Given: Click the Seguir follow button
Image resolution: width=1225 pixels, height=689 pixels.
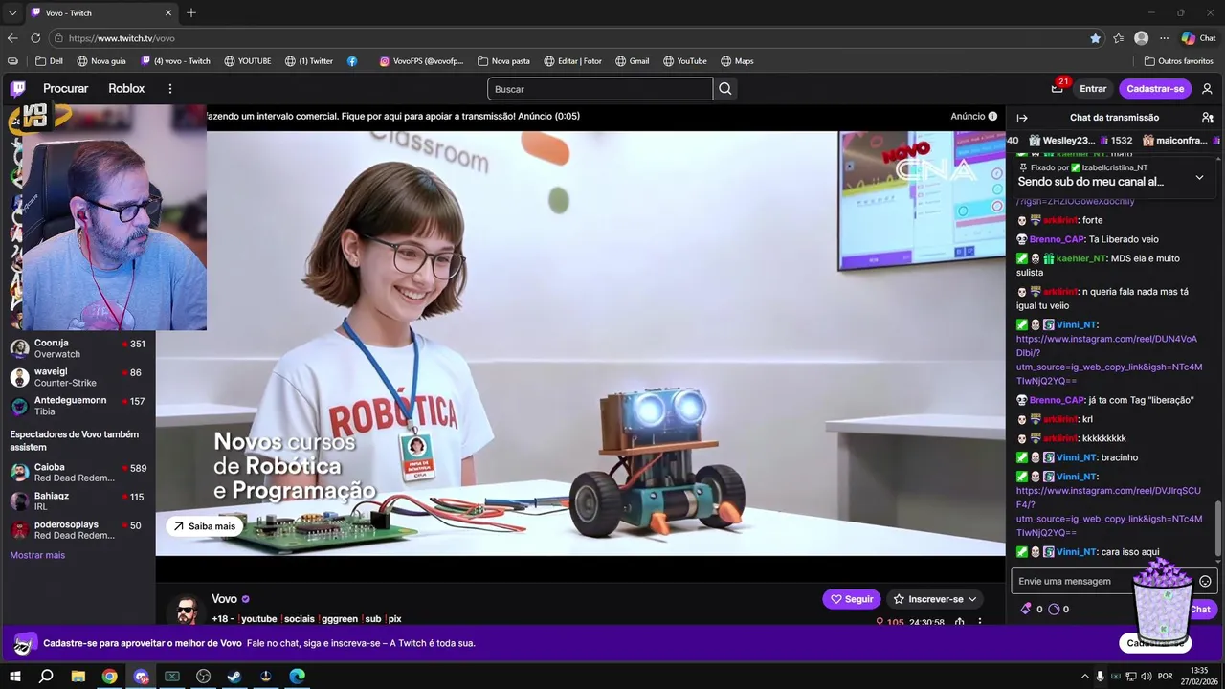Looking at the screenshot, I should [x=851, y=599].
